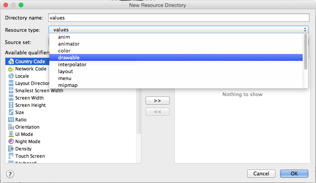Add qualifier with the >> button
The width and height of the screenshot is (316, 183).
[157, 101]
